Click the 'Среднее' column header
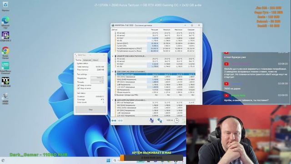This screenshot has width=291, height=164. 191,30
